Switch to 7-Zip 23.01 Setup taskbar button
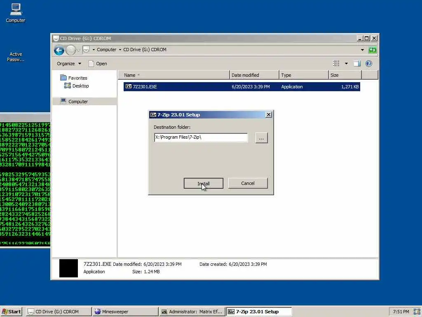This screenshot has height=317, width=422. [259, 312]
